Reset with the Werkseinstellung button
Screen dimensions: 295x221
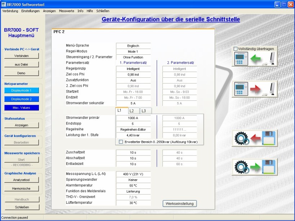click(x=180, y=203)
